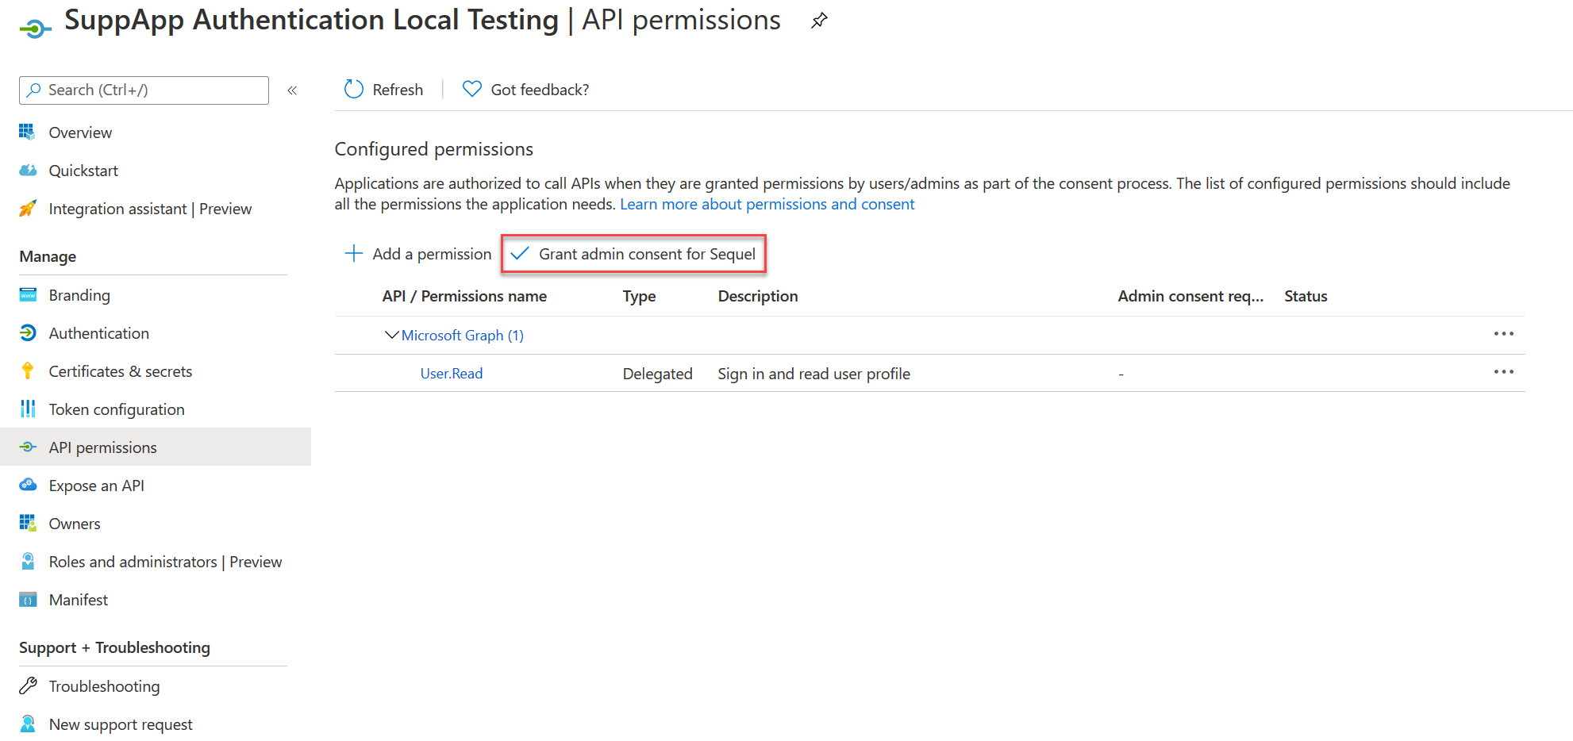Click the Token configuration bars icon
The height and width of the screenshot is (741, 1573).
coord(28,409)
